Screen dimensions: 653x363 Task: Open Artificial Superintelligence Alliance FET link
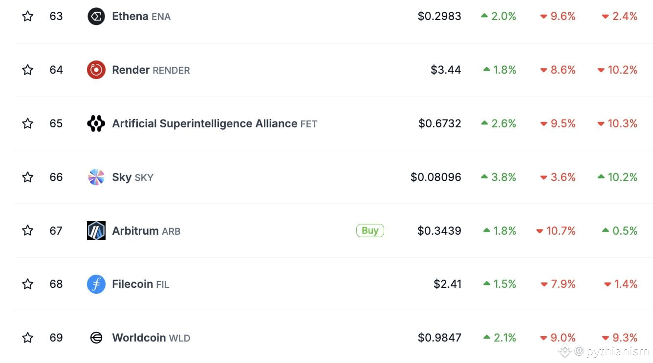tap(215, 123)
